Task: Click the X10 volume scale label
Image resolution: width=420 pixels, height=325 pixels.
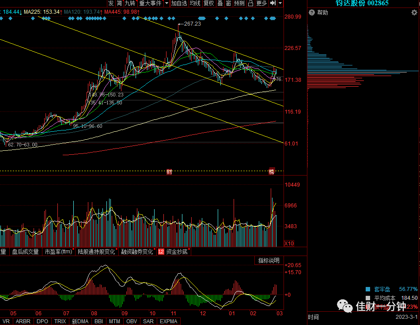Action: (x=289, y=244)
